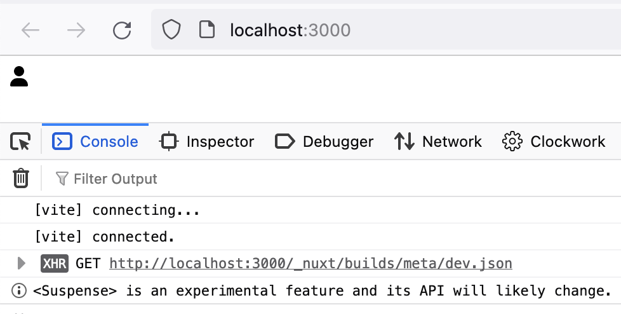Select the Clockwork tab
The width and height of the screenshot is (621, 314).
tap(554, 141)
